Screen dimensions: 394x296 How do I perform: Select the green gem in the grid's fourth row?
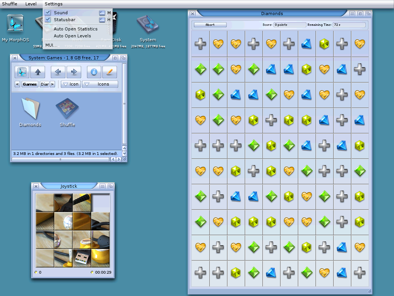tap(218, 120)
